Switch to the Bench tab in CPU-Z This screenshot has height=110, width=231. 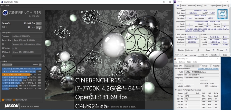219,6
